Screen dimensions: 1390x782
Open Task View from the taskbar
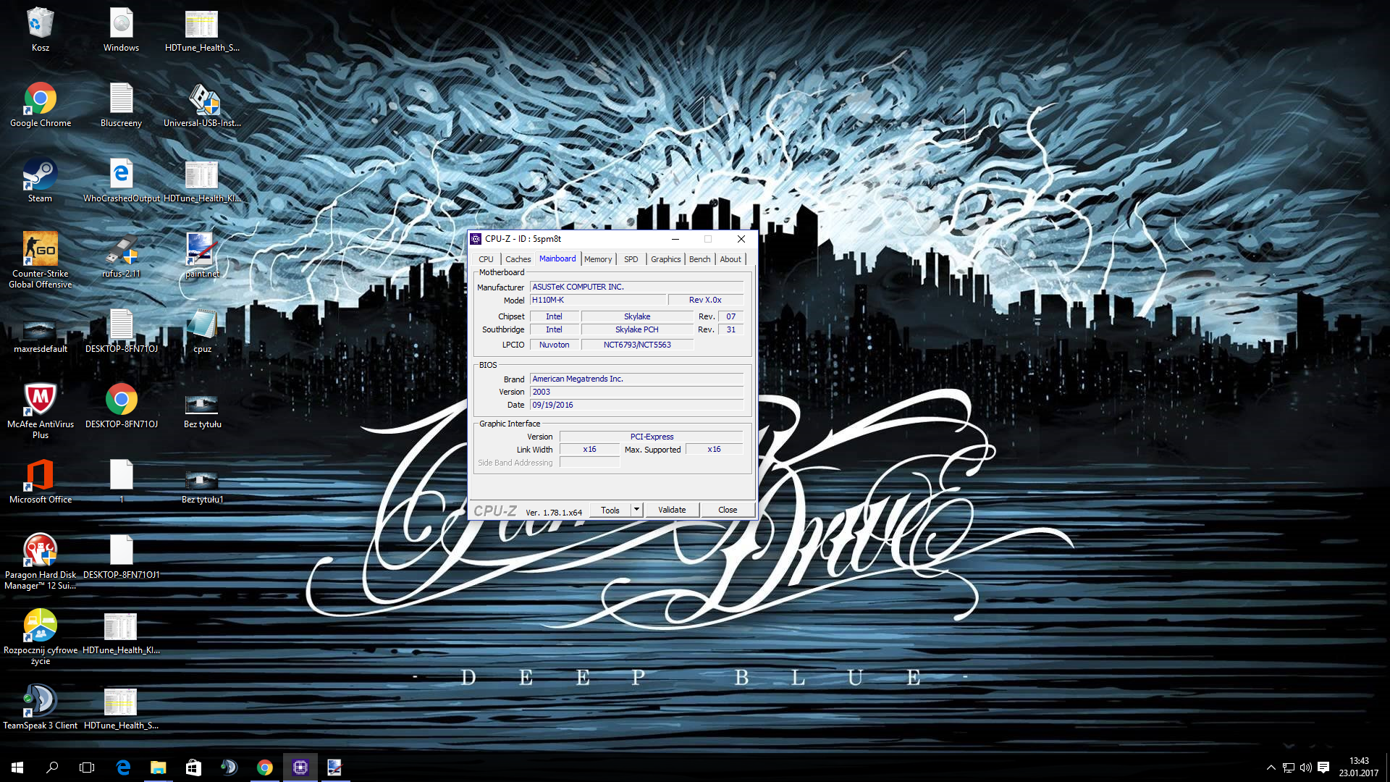[x=87, y=768]
